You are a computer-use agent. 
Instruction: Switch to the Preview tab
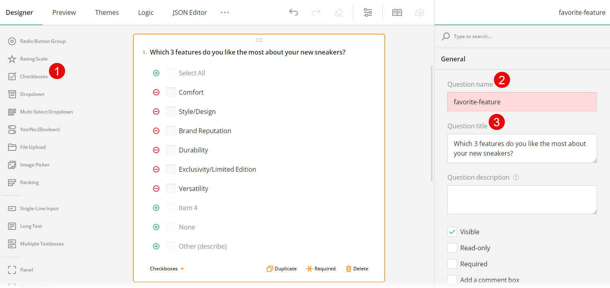point(64,12)
